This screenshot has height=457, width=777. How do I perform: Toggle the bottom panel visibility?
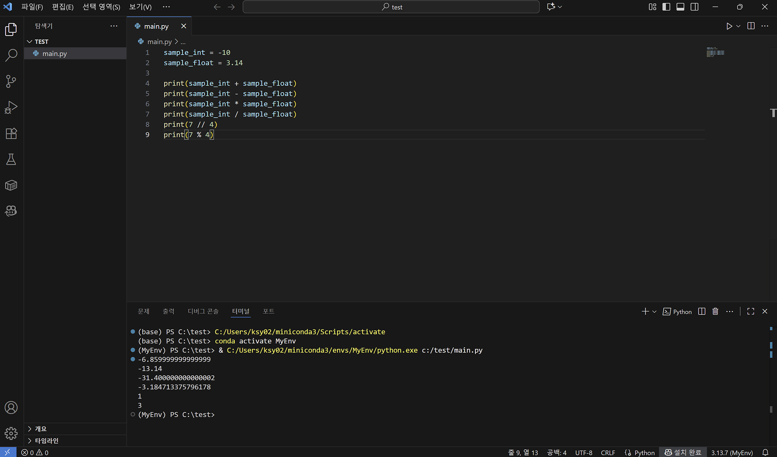tap(680, 7)
